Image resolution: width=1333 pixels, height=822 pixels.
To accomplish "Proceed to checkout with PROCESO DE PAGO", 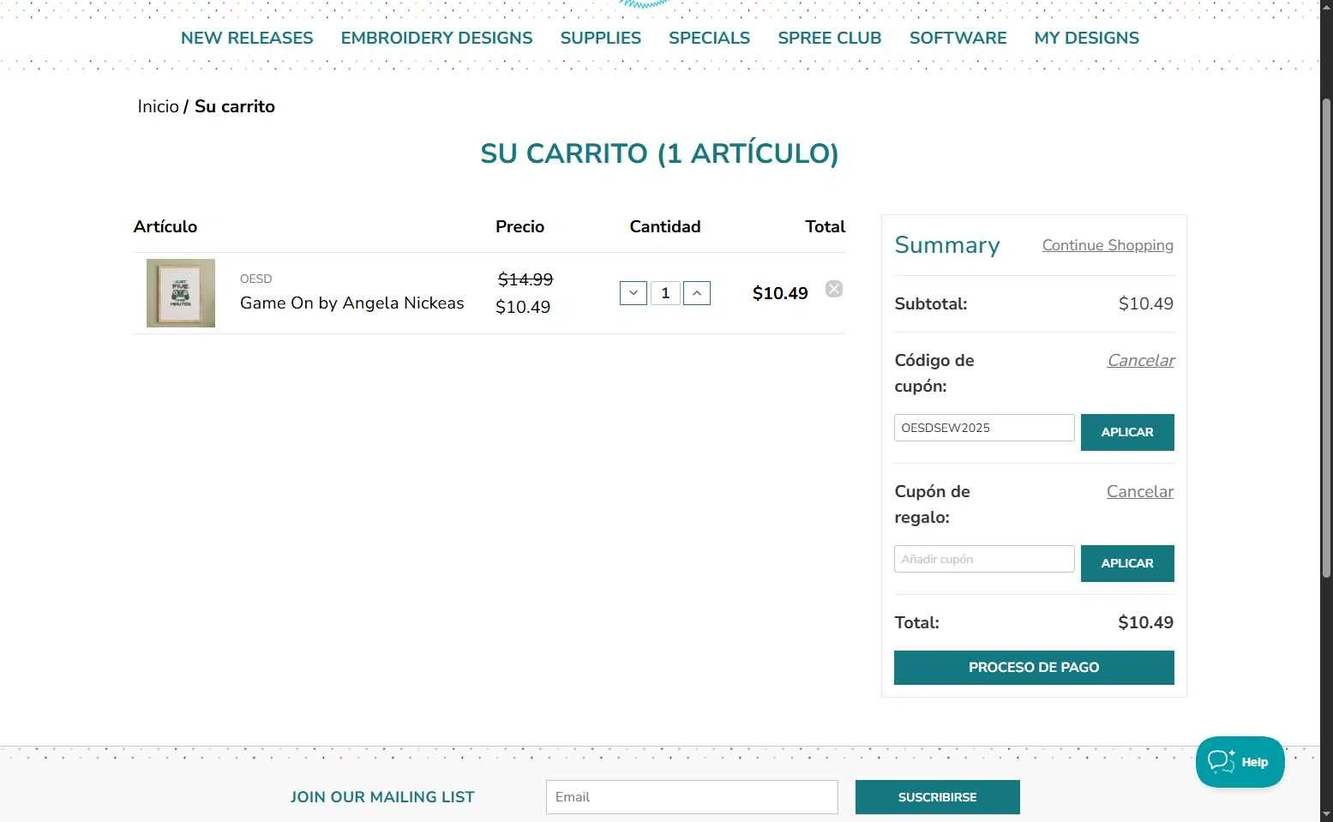I will pos(1034,668).
